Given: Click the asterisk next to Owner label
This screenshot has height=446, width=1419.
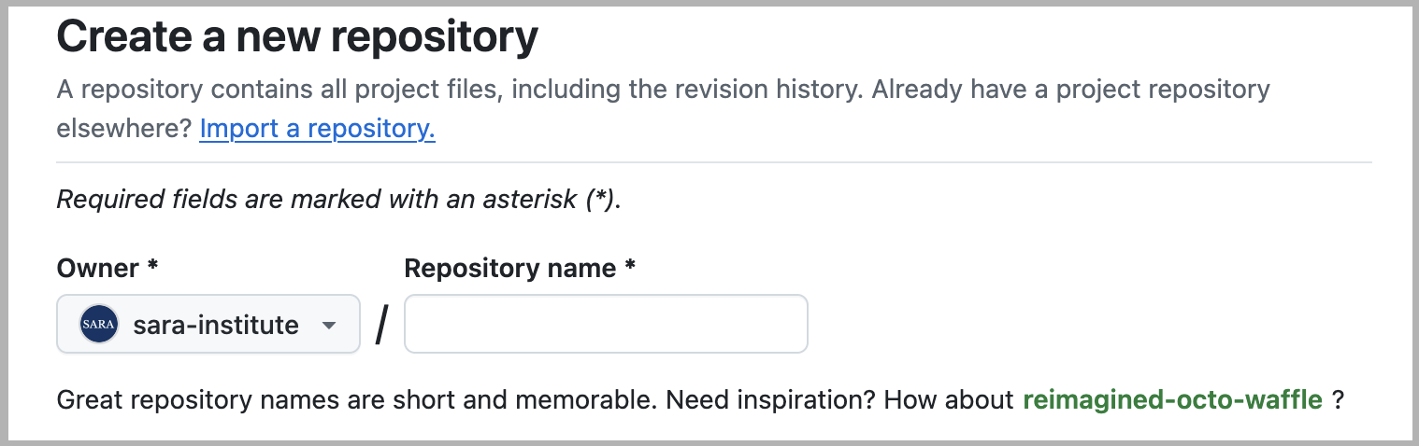Looking at the screenshot, I should [152, 267].
